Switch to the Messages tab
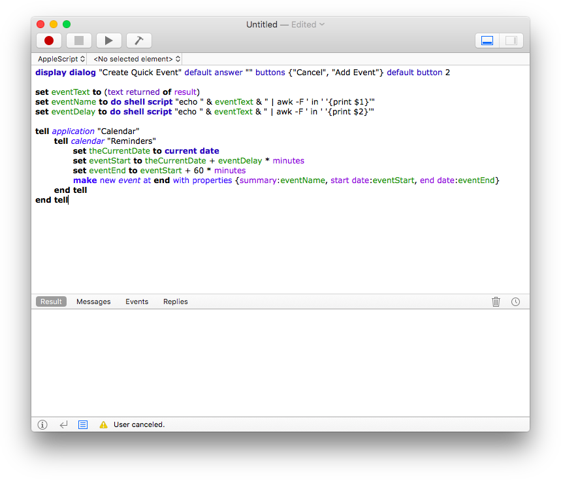Image resolution: width=561 pixels, height=480 pixels. (x=93, y=301)
